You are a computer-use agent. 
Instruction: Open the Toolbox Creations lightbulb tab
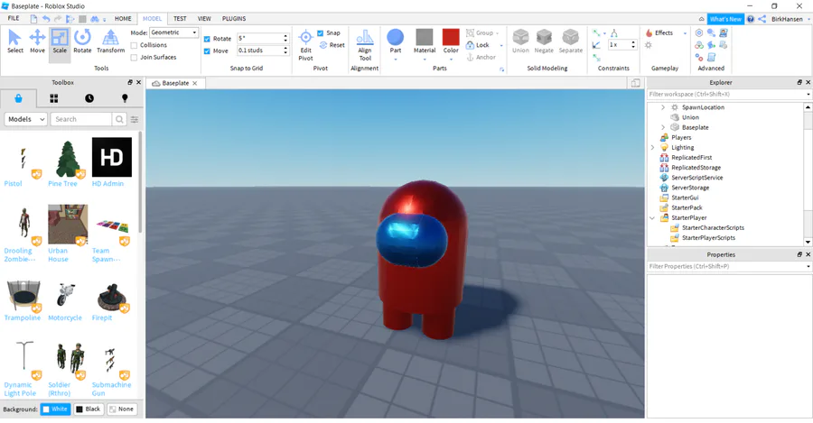(x=125, y=97)
